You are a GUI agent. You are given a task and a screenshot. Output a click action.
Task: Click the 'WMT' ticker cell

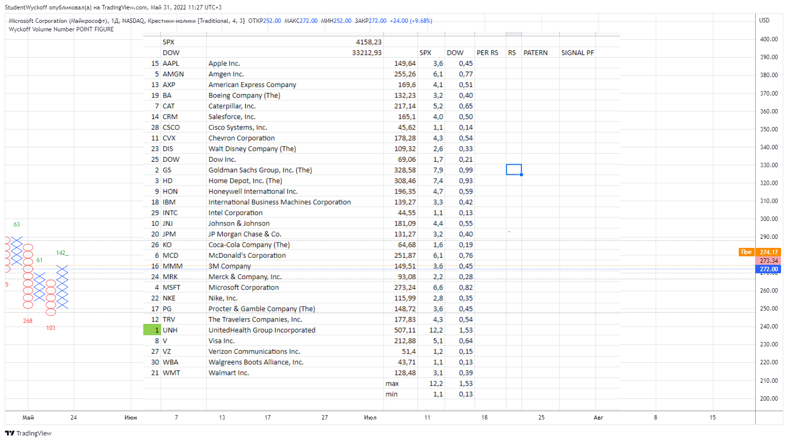(171, 373)
